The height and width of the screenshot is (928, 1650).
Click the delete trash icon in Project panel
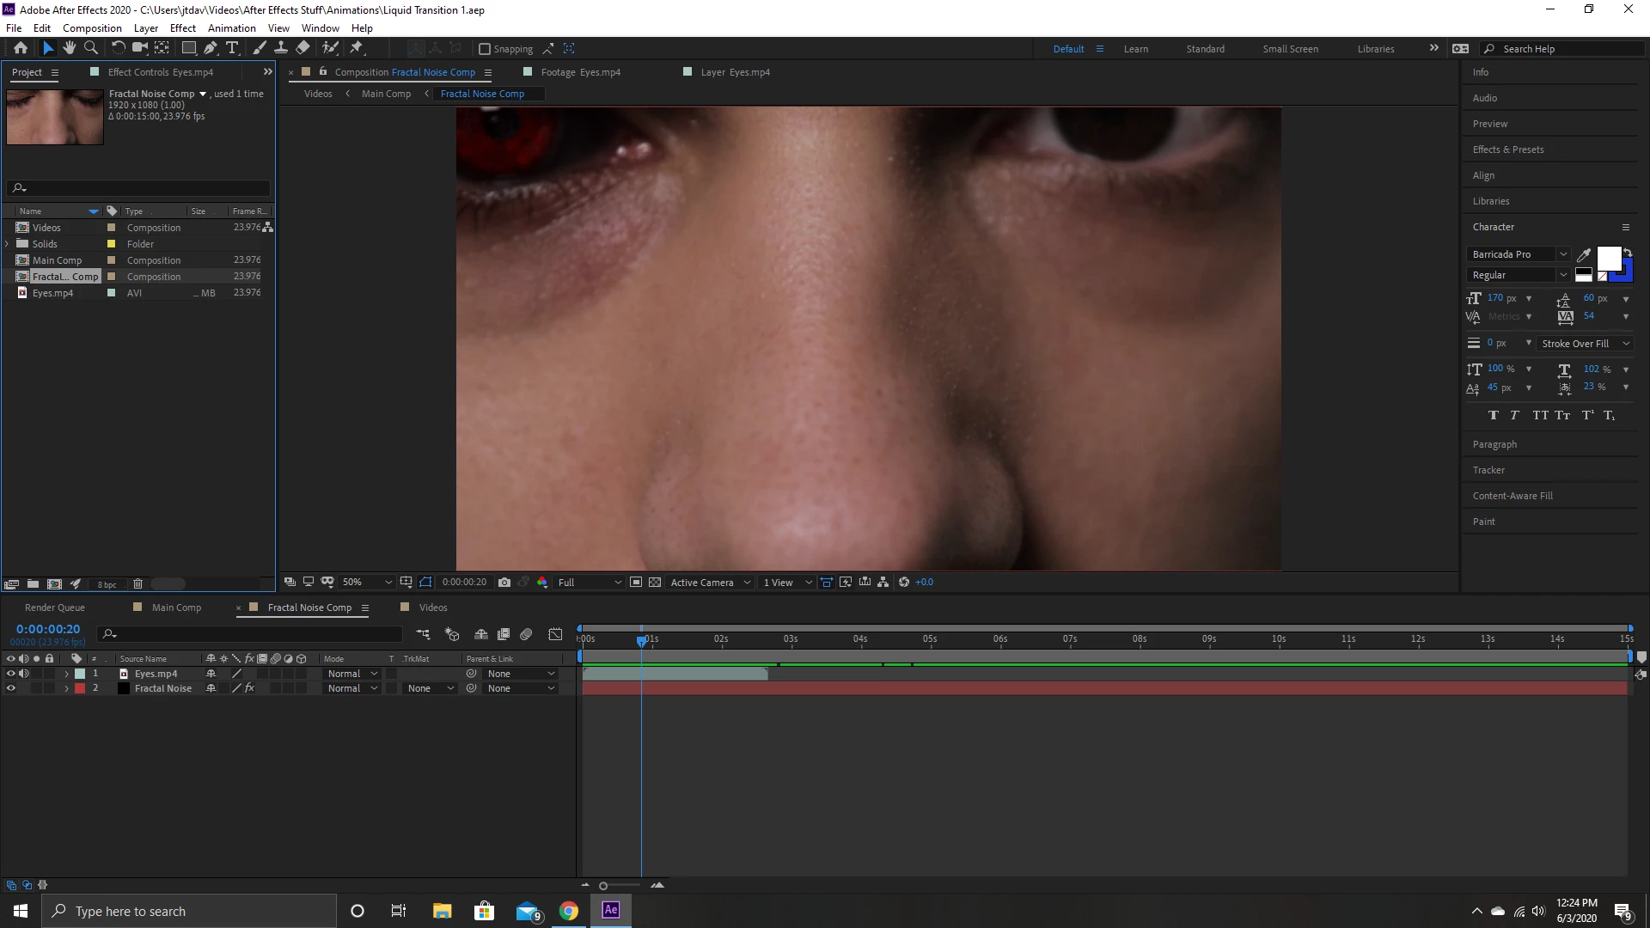coord(137,584)
